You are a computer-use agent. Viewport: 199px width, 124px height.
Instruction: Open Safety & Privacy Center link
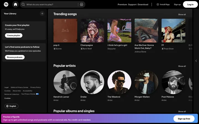click(x=19, y=87)
